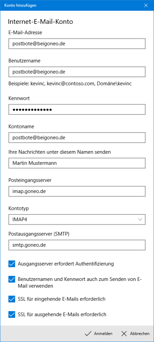Toggle Benutzernamen und Kennwort zum Senden checkbox
Screen dimensions: 154x342
click(x=12, y=279)
